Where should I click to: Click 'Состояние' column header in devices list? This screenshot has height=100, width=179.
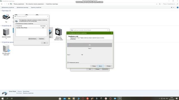(43, 26)
